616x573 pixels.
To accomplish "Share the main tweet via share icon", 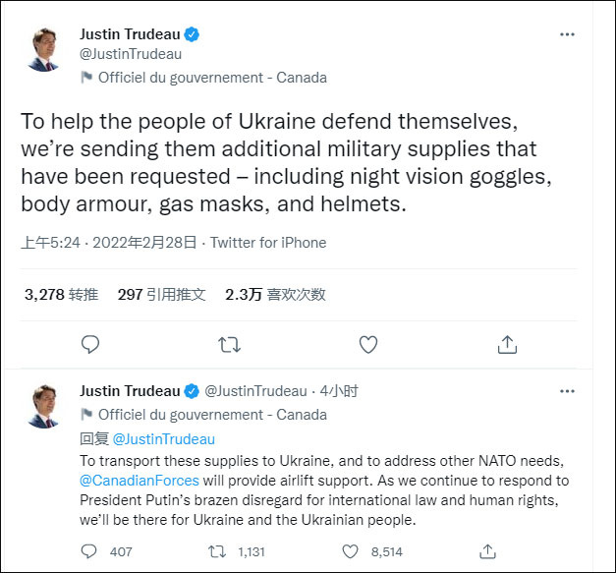I will [x=507, y=344].
